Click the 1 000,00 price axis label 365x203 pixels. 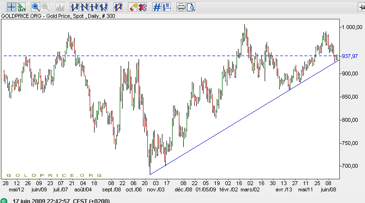click(351, 28)
